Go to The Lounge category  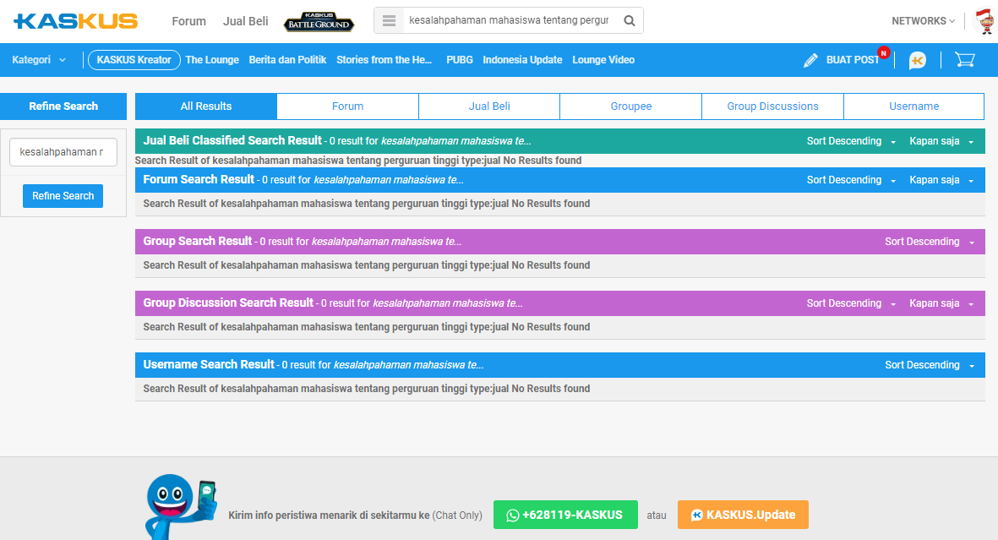pos(212,60)
